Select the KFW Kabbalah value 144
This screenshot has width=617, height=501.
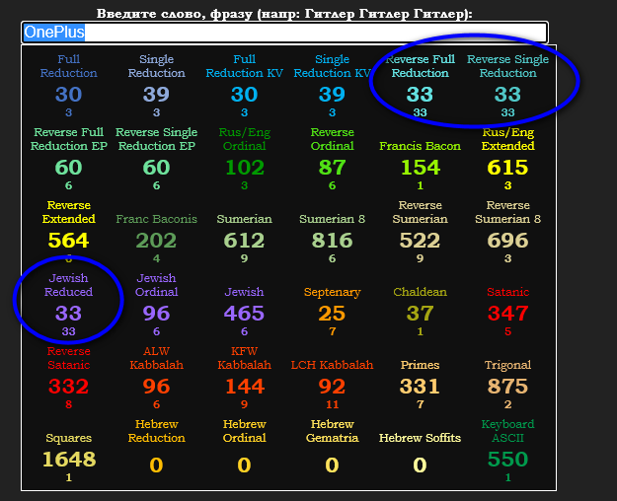[245, 387]
